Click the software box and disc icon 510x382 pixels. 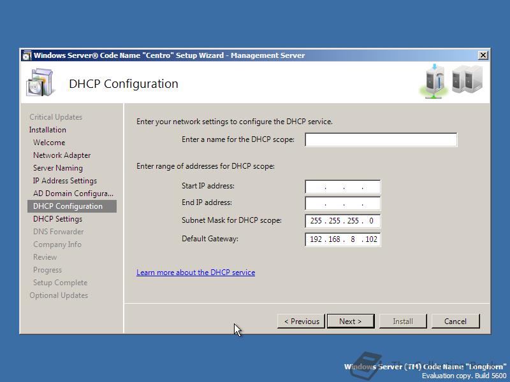point(40,83)
